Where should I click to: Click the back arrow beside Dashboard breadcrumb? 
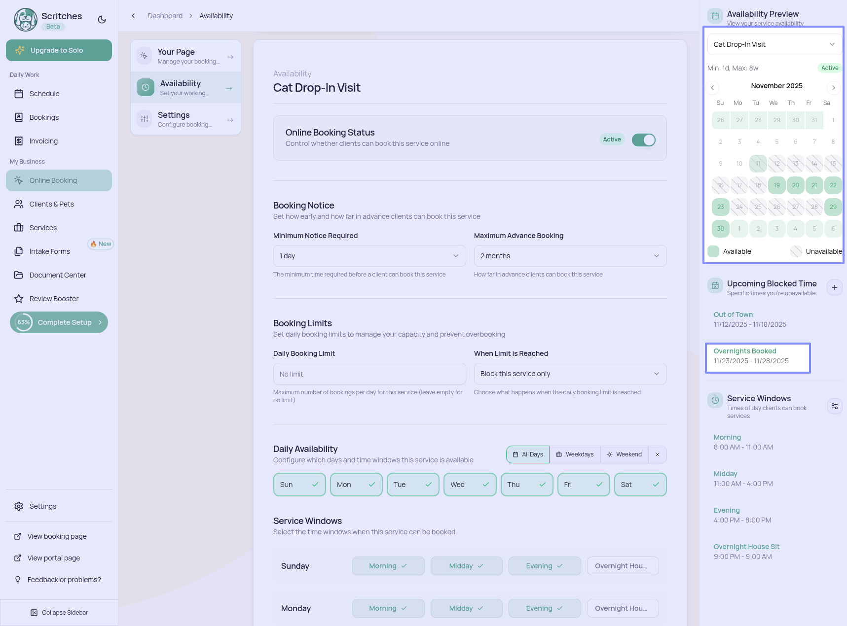pos(133,16)
